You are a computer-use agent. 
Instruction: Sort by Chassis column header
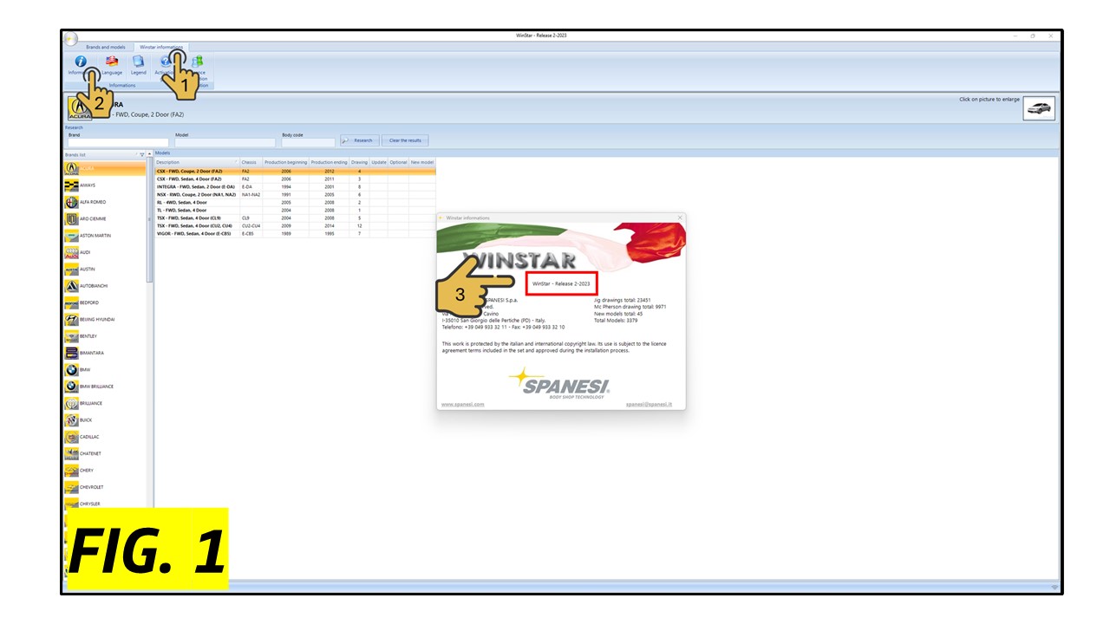251,162
